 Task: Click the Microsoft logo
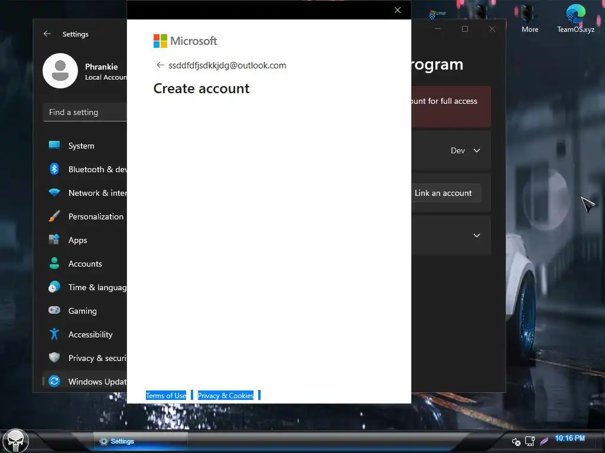(185, 41)
